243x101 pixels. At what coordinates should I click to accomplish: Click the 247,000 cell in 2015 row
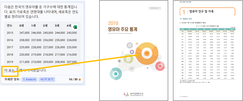click(24, 33)
